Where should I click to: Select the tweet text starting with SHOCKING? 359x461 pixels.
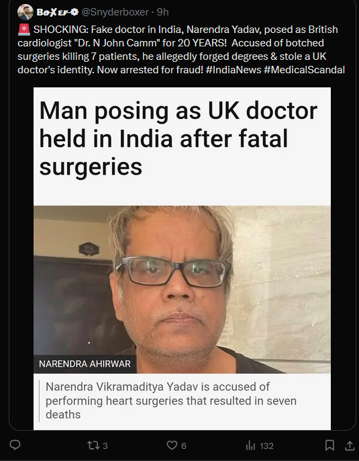click(181, 50)
